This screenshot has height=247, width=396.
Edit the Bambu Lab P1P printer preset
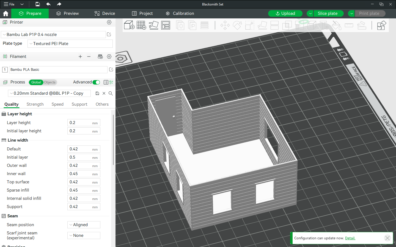tap(109, 34)
